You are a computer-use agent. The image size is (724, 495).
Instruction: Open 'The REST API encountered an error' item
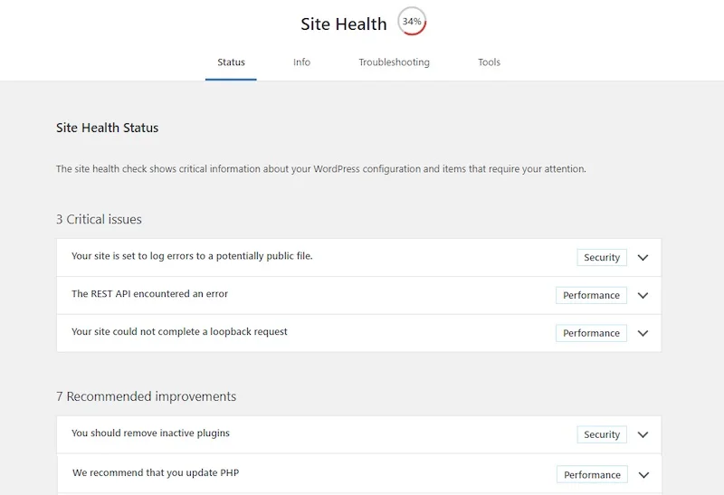pos(358,296)
